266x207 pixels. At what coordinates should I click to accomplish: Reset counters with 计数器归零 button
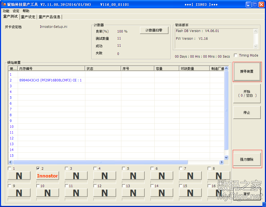click(x=154, y=30)
